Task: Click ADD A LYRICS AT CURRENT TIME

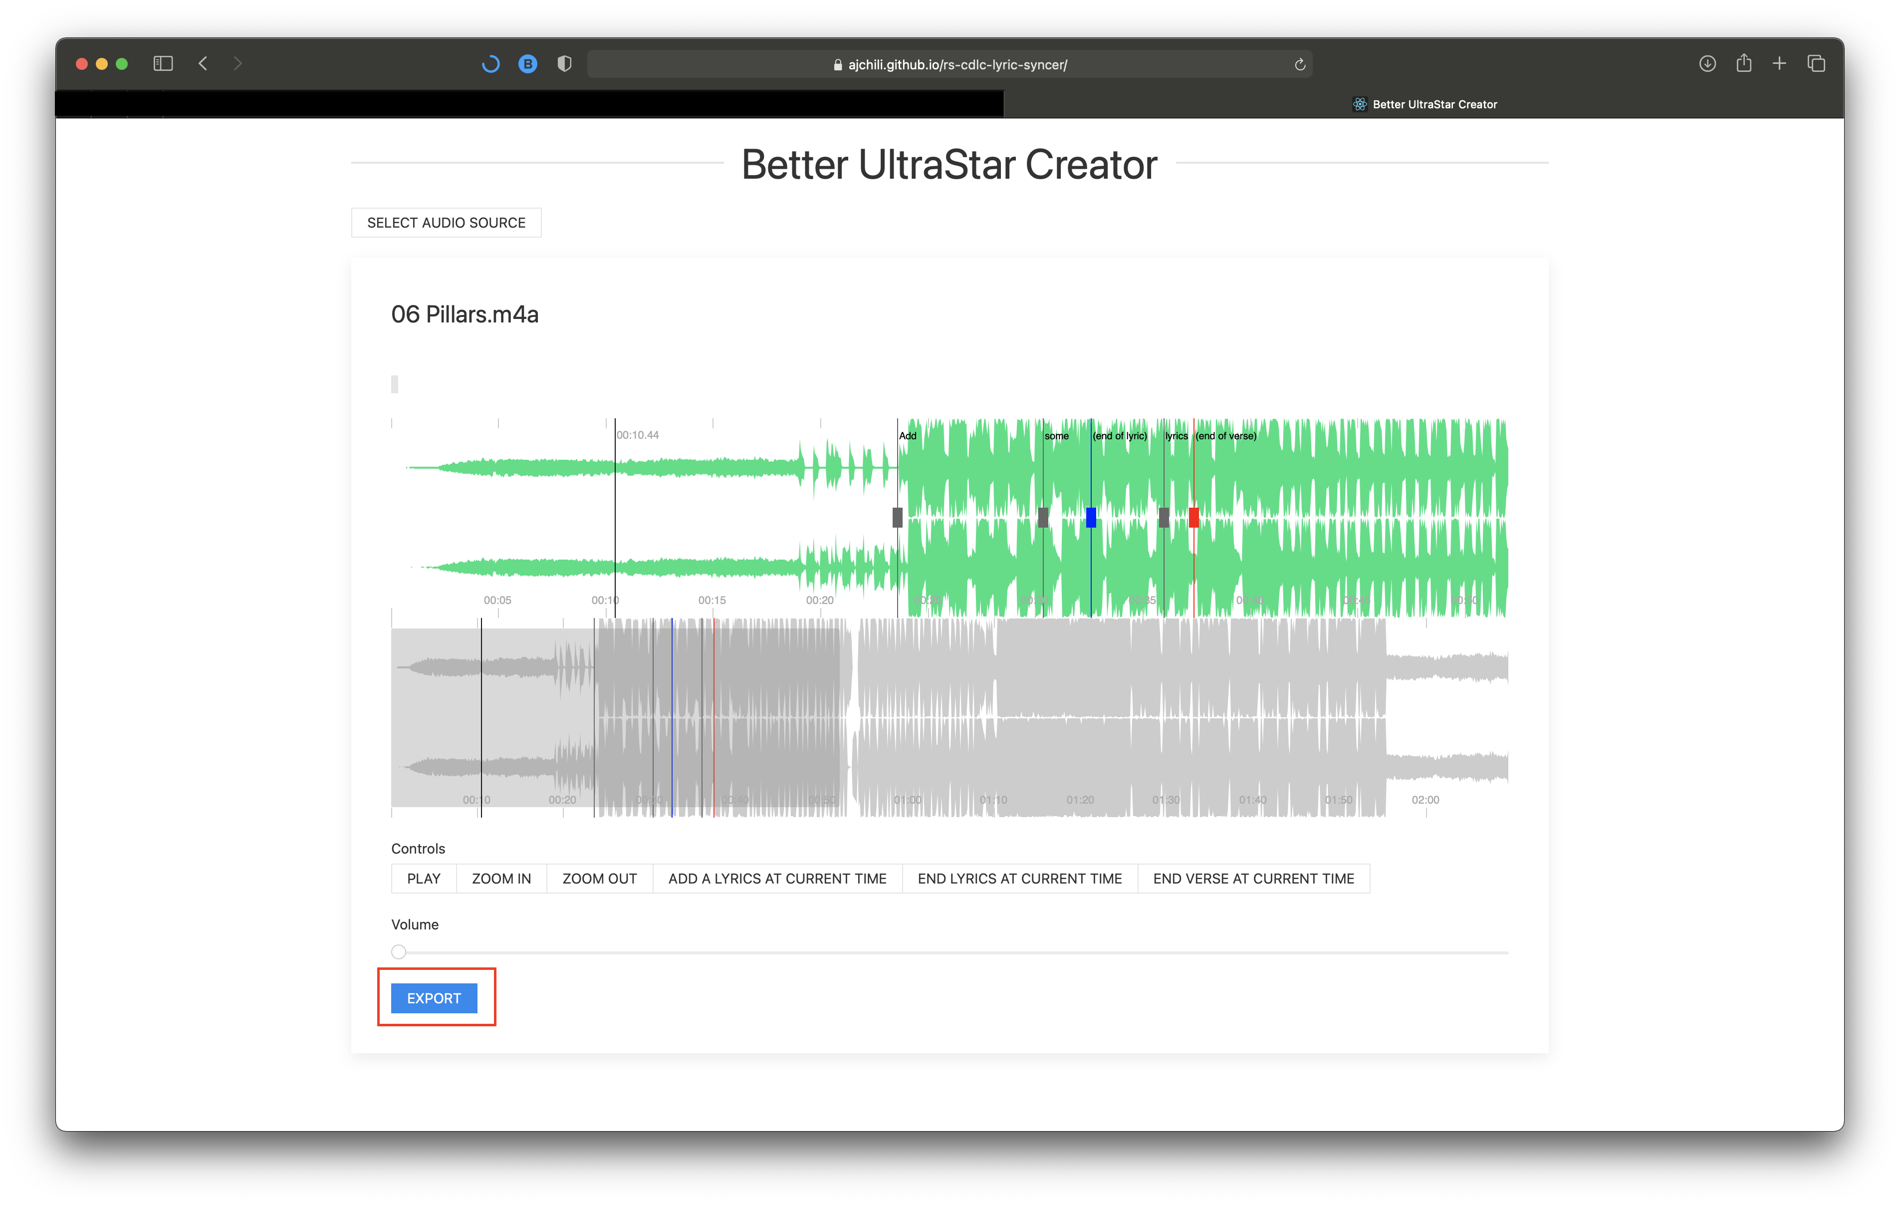Action: point(776,879)
